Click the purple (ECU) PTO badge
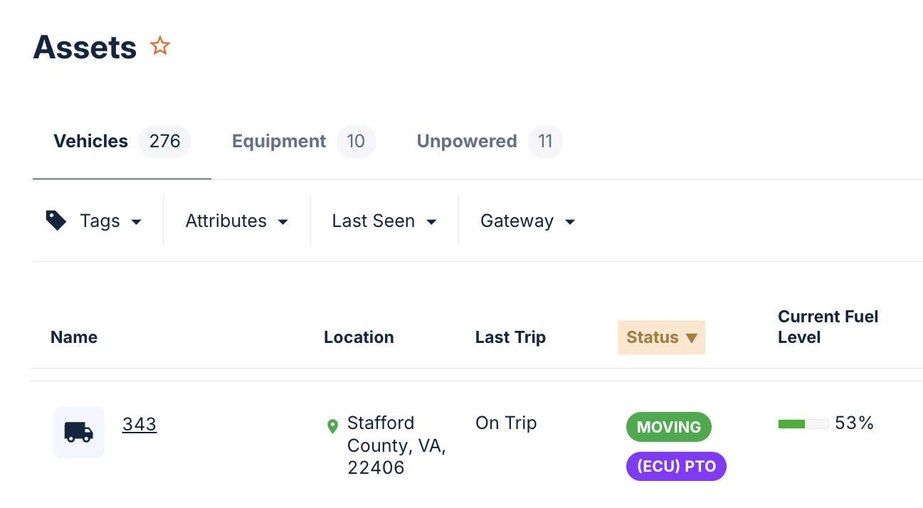923x508 pixels. click(x=676, y=467)
